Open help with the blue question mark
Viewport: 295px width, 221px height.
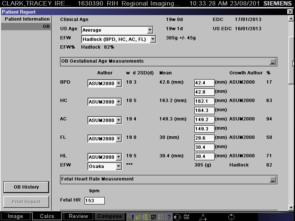[x=169, y=217]
